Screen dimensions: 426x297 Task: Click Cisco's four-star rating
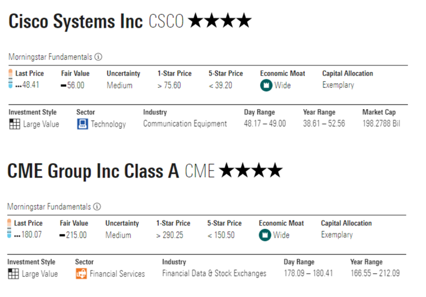click(220, 21)
